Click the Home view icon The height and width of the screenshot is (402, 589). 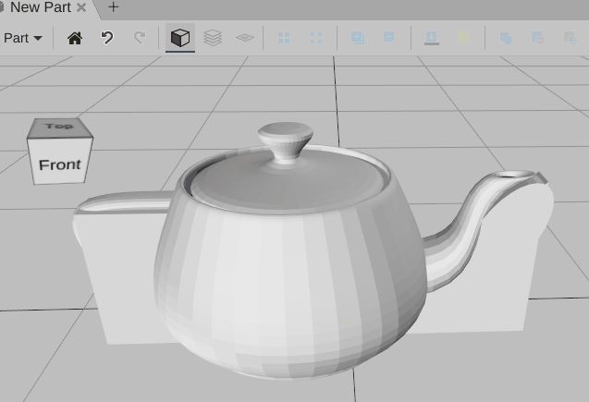[x=75, y=38]
